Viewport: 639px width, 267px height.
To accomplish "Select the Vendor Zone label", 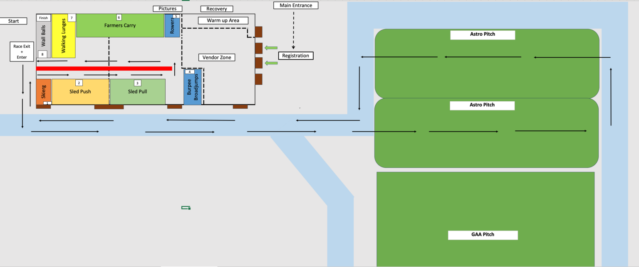I will tap(216, 57).
